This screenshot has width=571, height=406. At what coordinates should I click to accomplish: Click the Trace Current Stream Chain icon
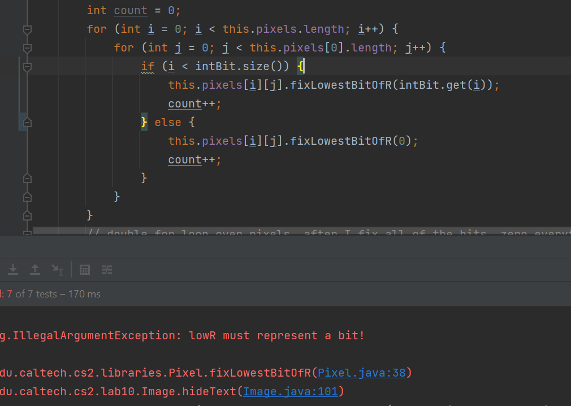(107, 270)
